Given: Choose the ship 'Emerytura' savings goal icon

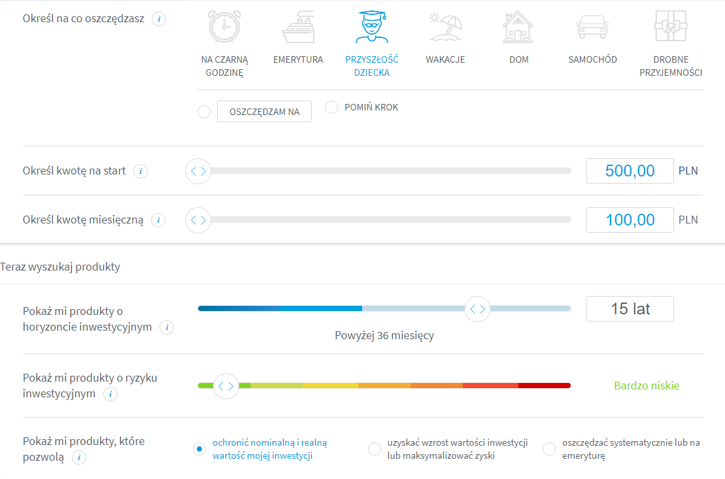Looking at the screenshot, I should pyautogui.click(x=298, y=27).
